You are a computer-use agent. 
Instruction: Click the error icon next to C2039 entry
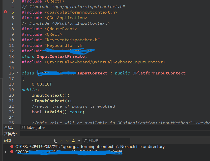click(12, 152)
